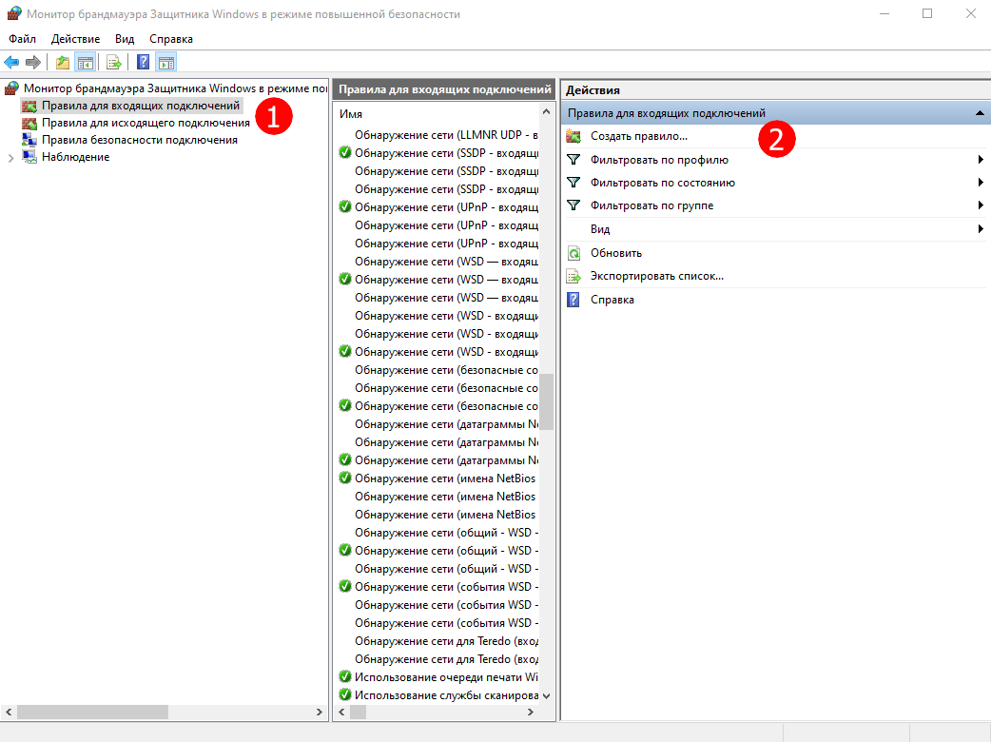Open the Фильтровать по группе submenu arrow
This screenshot has height=742, width=991.
981,205
